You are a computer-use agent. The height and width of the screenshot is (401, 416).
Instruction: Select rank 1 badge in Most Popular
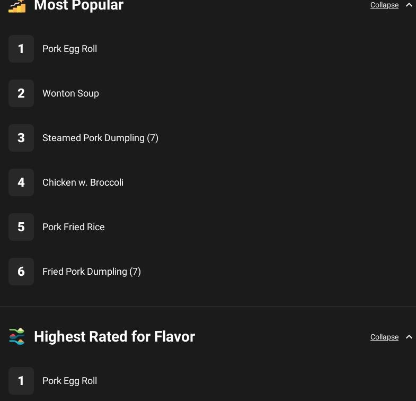(21, 49)
